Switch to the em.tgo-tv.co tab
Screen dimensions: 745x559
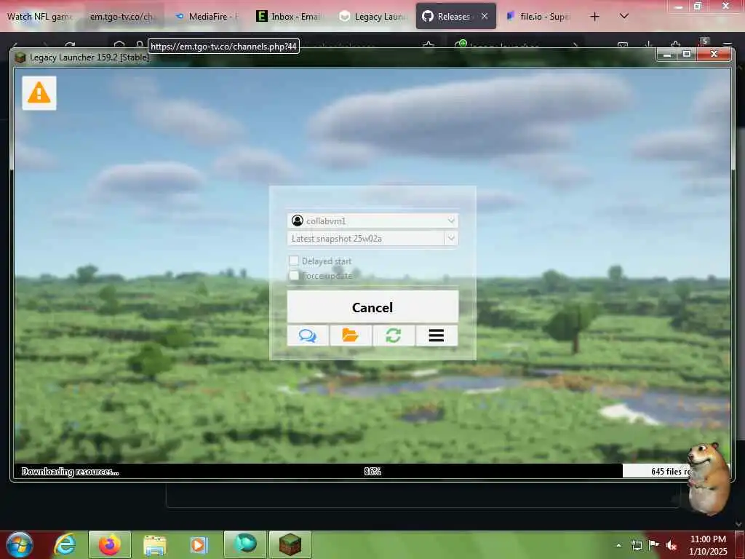[124, 17]
